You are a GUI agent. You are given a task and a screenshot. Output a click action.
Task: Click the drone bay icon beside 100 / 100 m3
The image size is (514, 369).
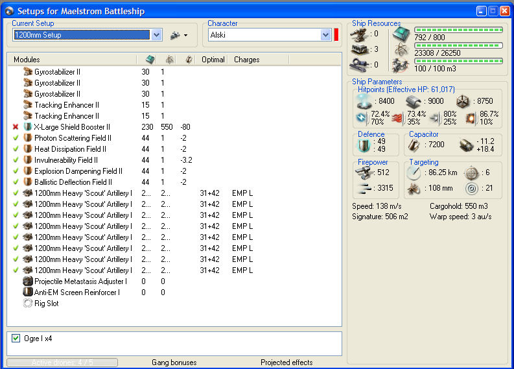[x=401, y=65]
